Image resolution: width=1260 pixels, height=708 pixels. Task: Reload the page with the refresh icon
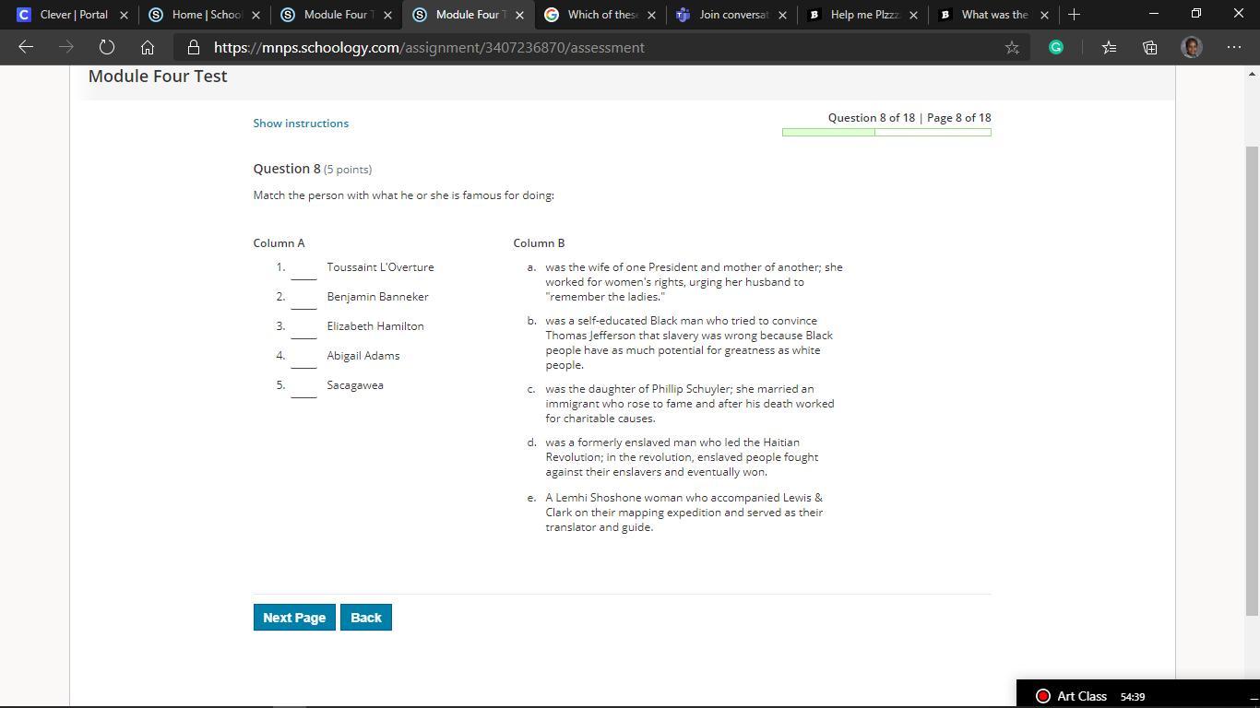click(106, 47)
